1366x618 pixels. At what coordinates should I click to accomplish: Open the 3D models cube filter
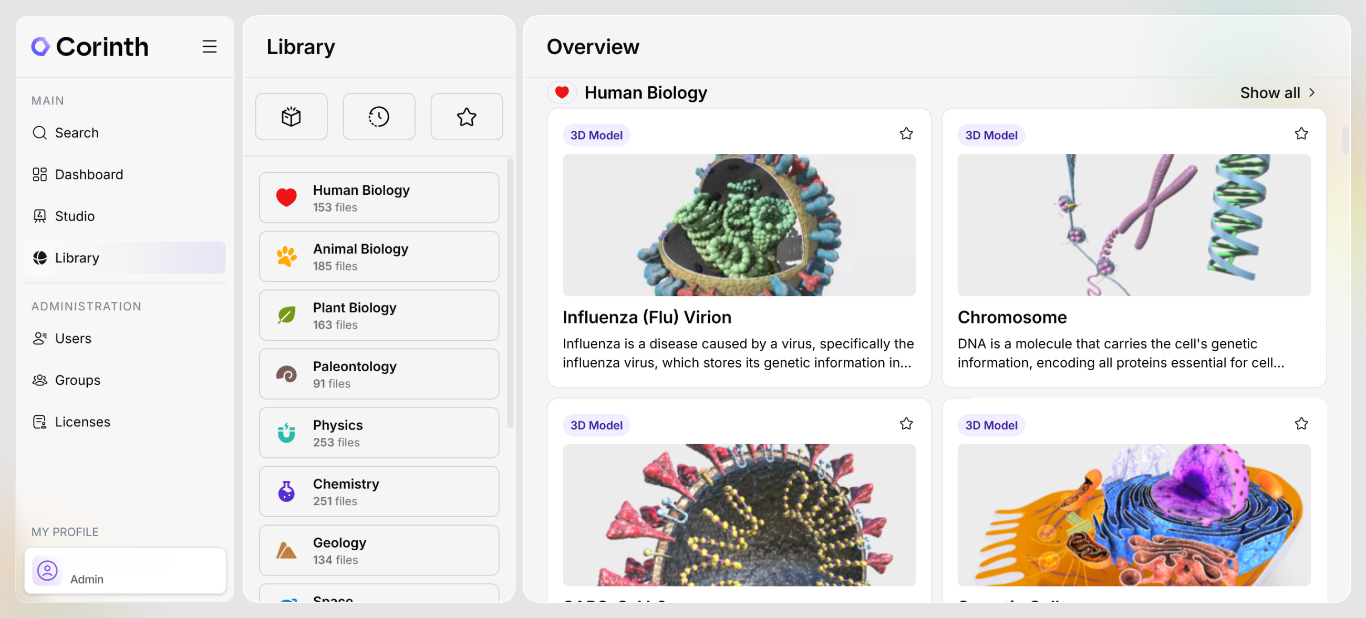pos(291,117)
